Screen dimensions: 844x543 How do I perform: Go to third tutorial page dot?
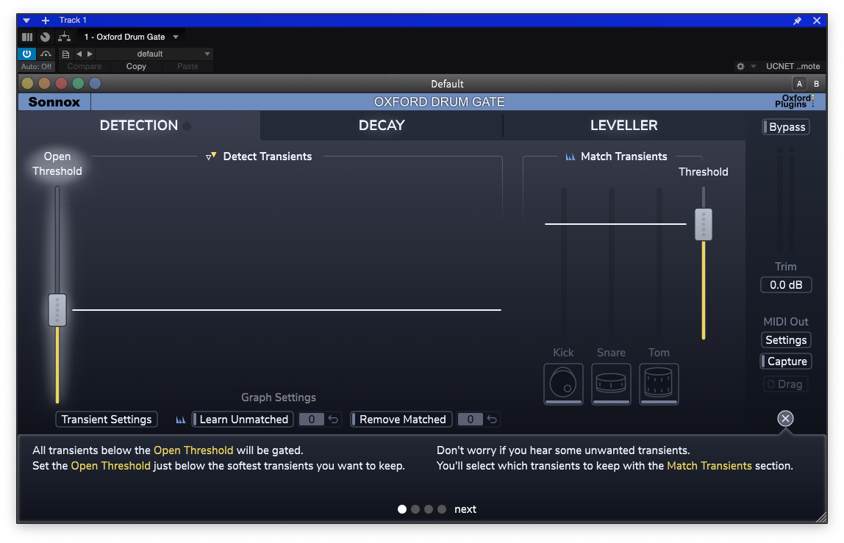pyautogui.click(x=429, y=509)
